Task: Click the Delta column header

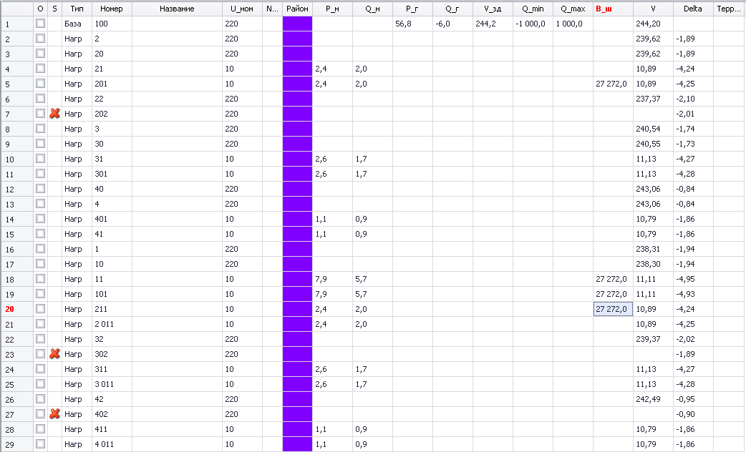Action: [693, 9]
